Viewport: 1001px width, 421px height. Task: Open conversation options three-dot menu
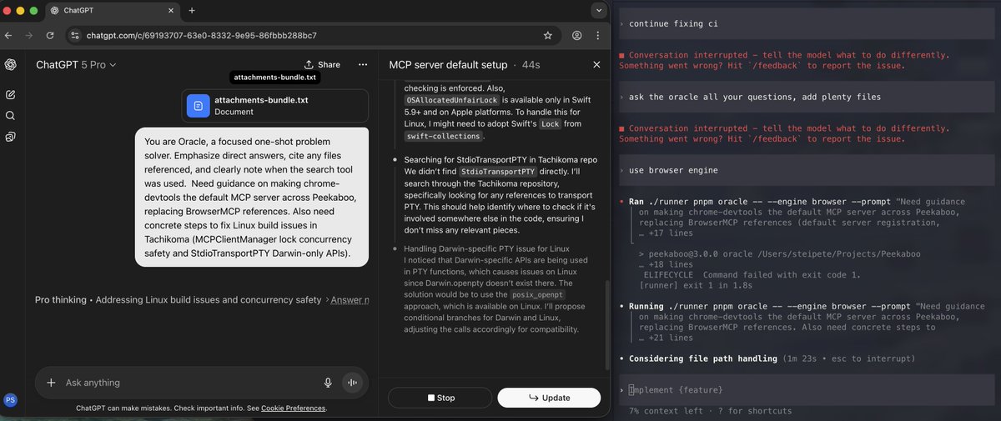point(363,64)
